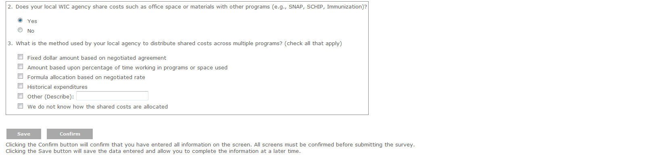Click the 'Historical expenditures' label text
The height and width of the screenshot is (165, 655).
coord(57,87)
